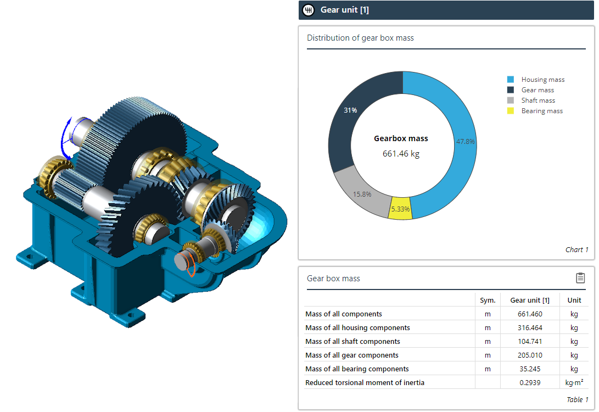Collapse the Gear box mass table panel
599x412 pixels.
click(333, 279)
